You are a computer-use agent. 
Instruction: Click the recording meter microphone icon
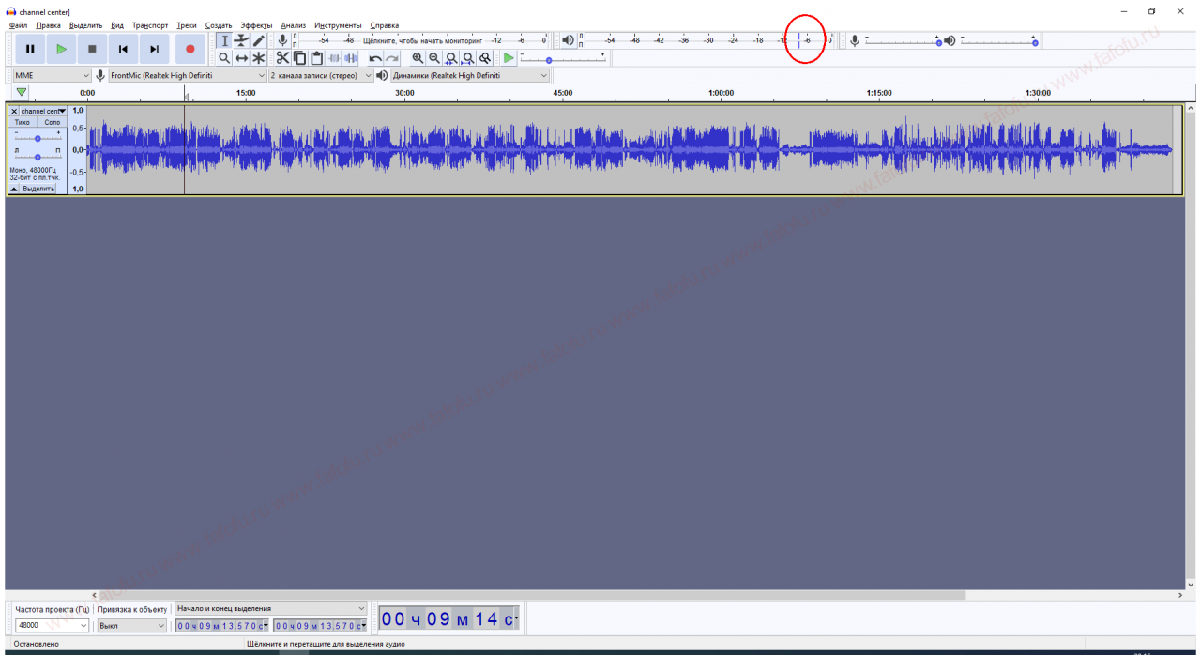[x=282, y=40]
